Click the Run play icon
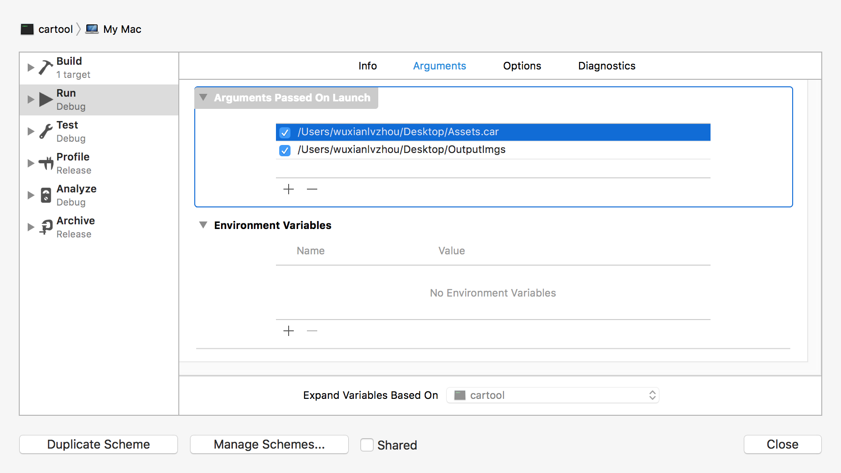 click(x=46, y=99)
